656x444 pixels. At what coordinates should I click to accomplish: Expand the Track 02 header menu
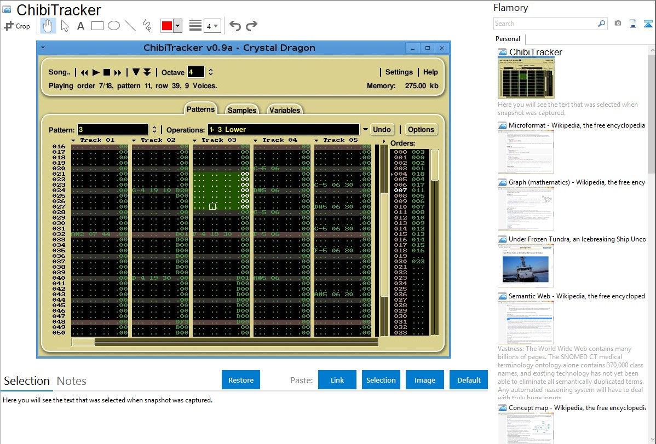(x=134, y=141)
